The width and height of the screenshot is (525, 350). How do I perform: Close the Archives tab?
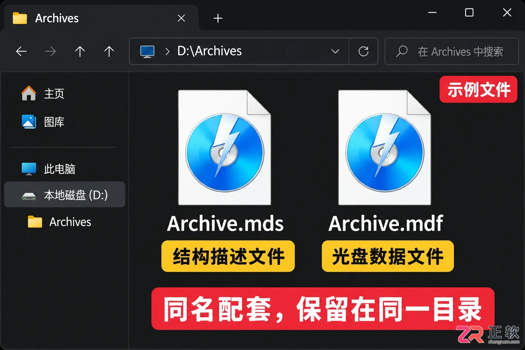pos(181,18)
